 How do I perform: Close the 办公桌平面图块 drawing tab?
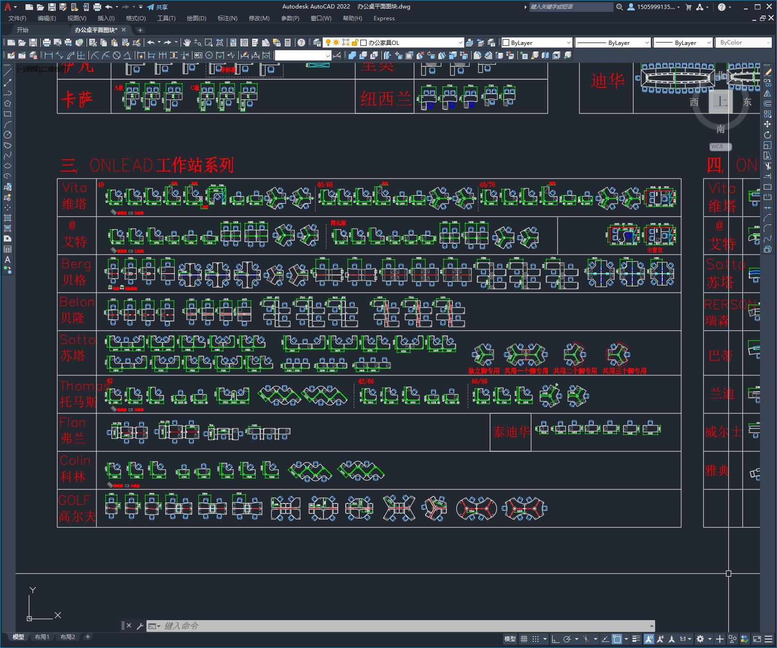(x=124, y=30)
